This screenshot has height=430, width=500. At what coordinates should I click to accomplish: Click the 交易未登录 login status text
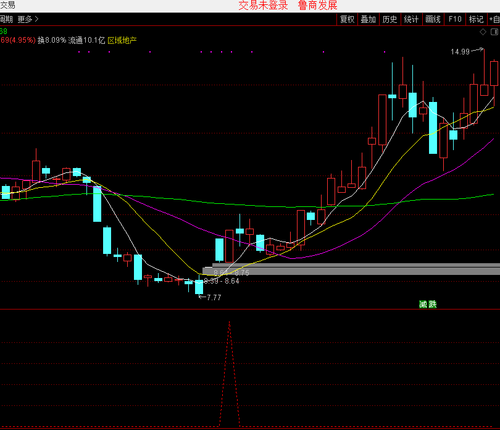[263, 6]
